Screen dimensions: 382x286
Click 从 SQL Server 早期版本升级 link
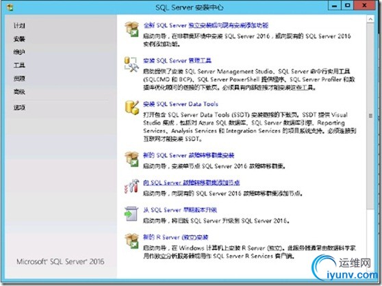tap(180, 210)
